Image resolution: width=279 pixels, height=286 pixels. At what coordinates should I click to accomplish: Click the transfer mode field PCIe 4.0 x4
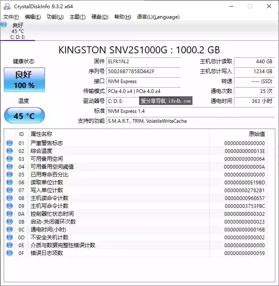[x=143, y=91]
